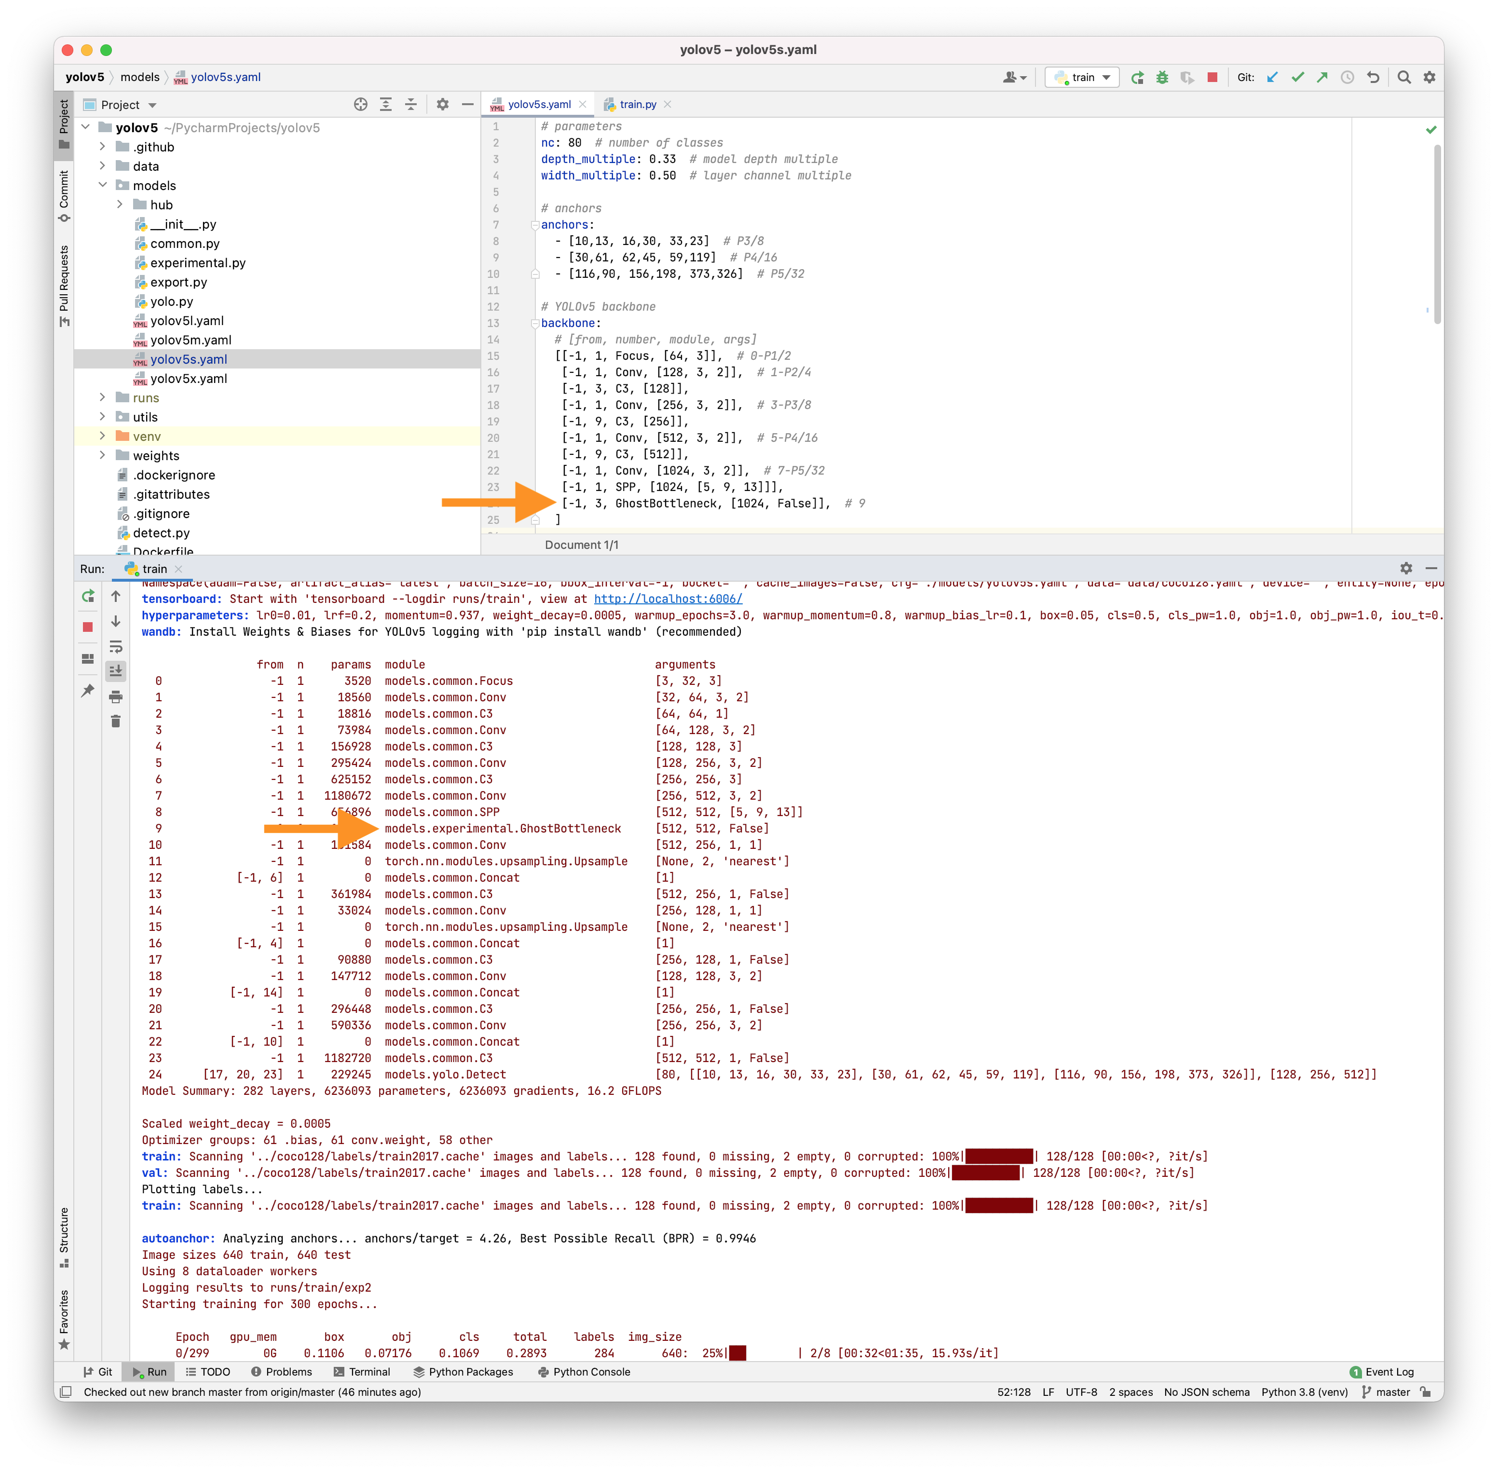Commit changes using the Git checkmark icon
1498x1473 pixels.
tap(1298, 77)
